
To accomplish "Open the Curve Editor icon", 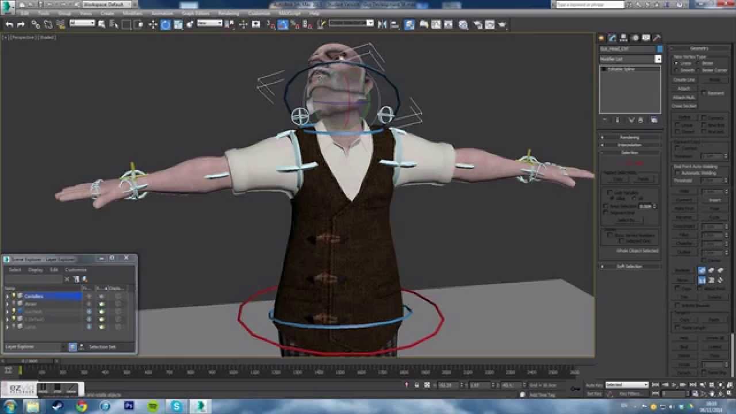I will click(436, 24).
